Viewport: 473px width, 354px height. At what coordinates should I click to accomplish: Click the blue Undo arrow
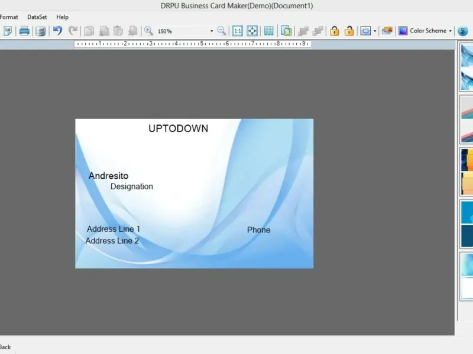tap(57, 31)
